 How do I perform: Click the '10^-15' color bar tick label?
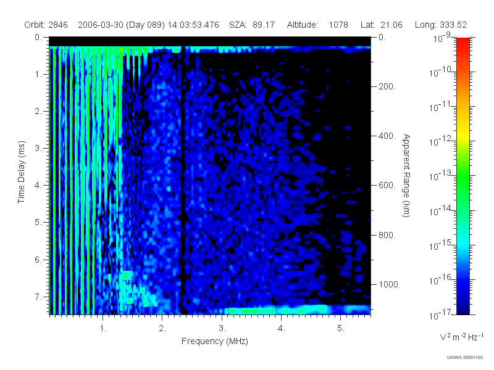click(x=440, y=245)
